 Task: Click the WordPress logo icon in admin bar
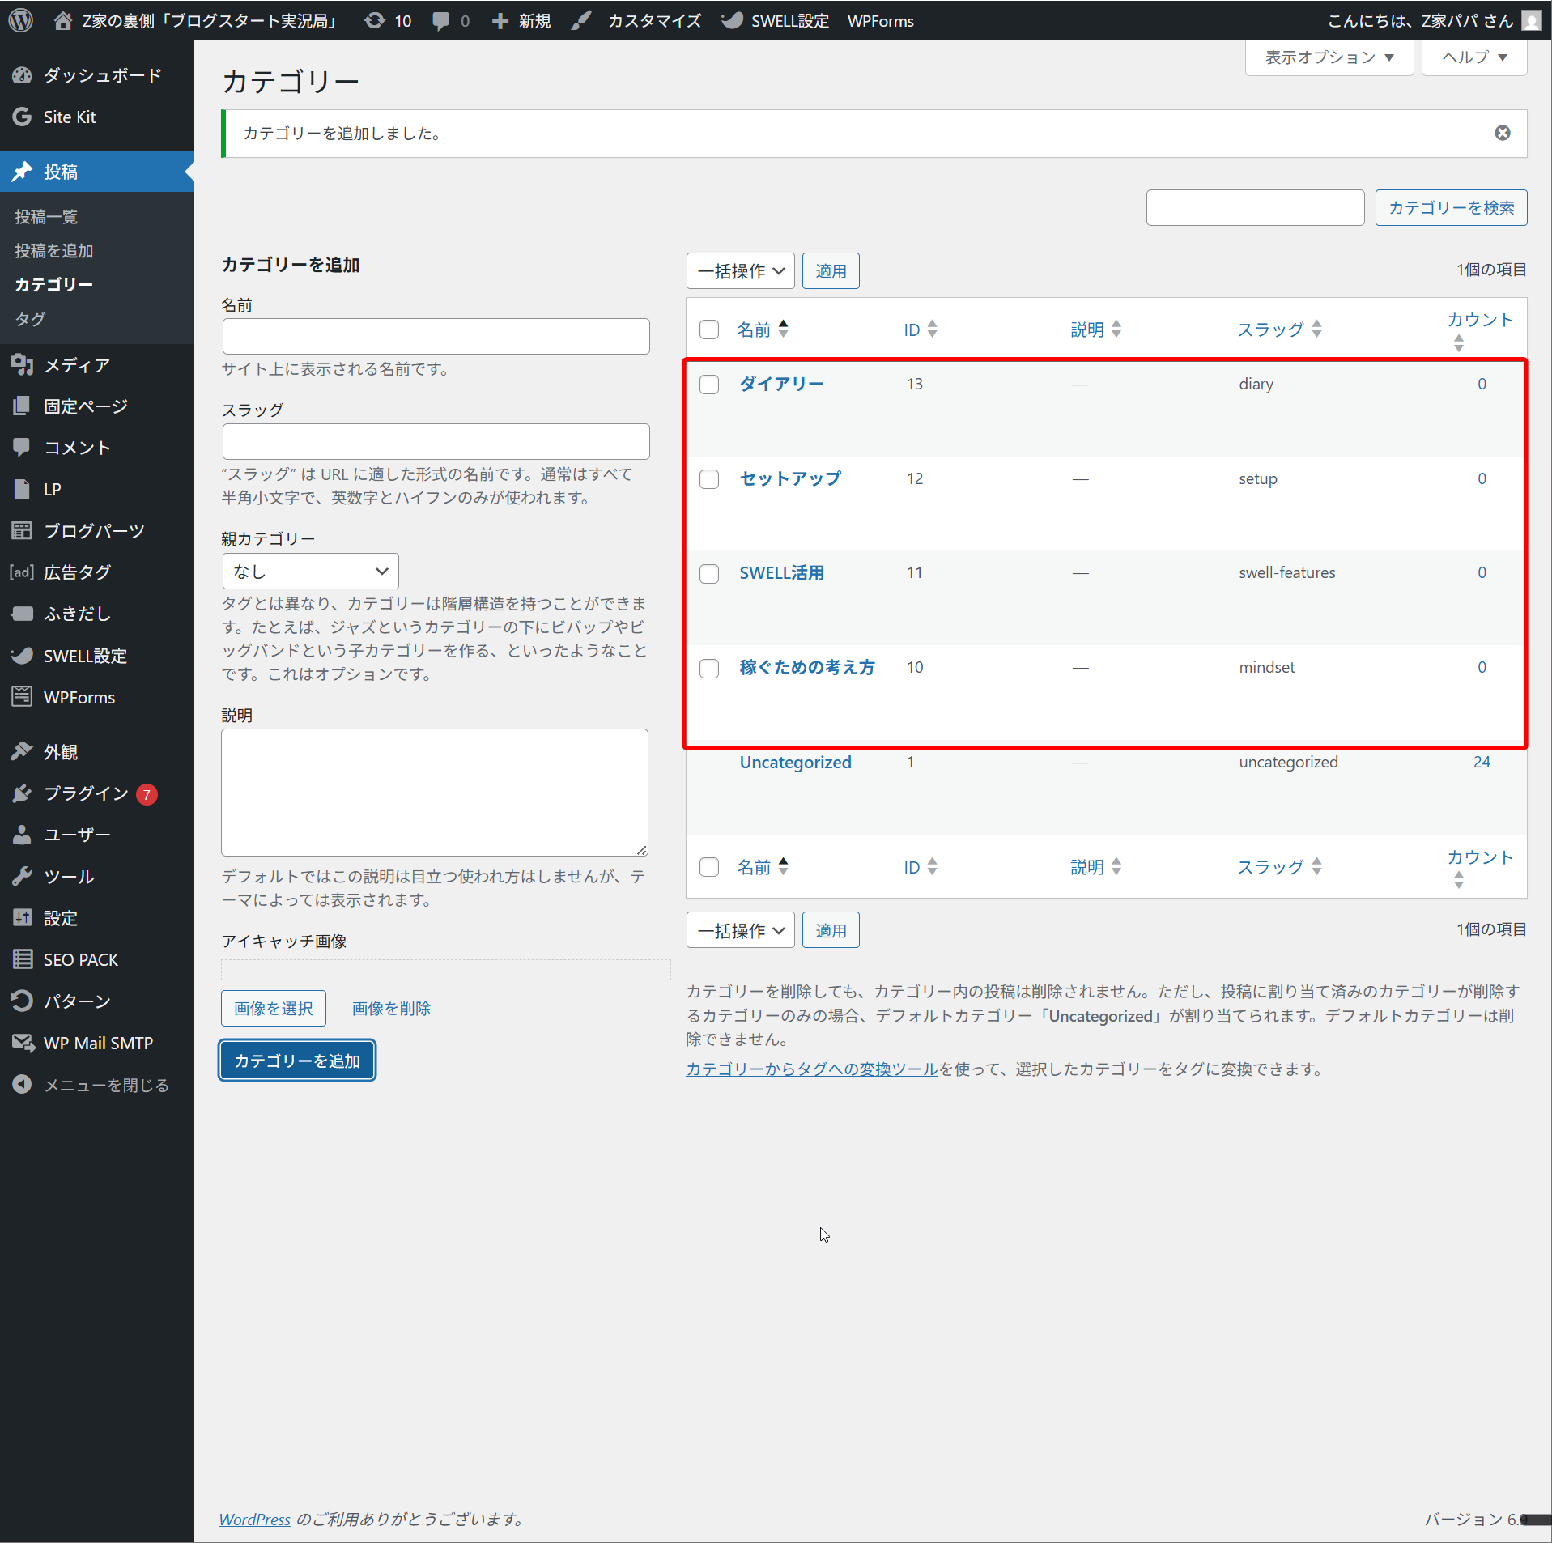[21, 20]
